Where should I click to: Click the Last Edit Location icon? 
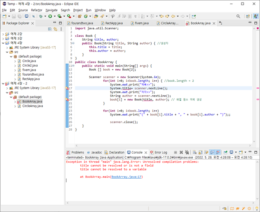click(162, 16)
